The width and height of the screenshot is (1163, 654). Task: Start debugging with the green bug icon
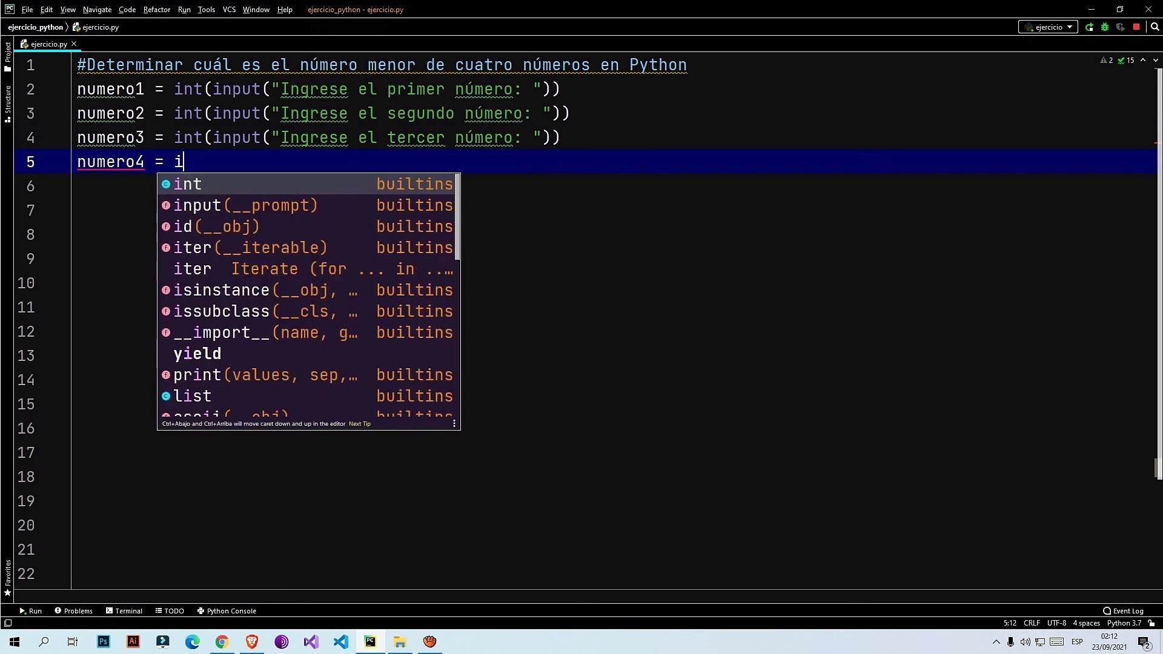pyautogui.click(x=1105, y=27)
